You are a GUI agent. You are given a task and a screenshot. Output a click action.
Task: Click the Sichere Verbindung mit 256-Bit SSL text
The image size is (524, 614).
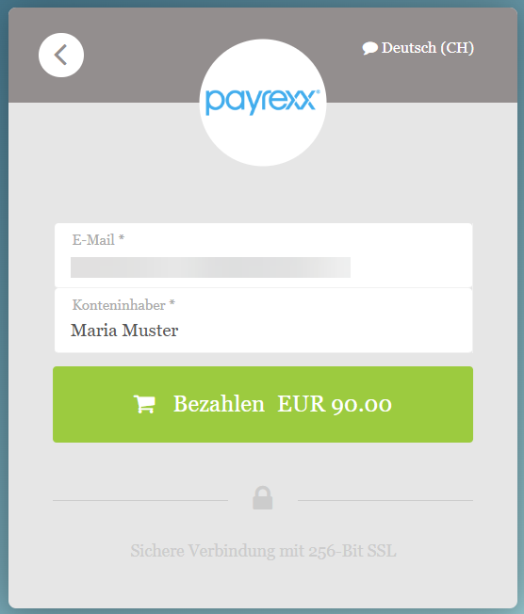pos(263,551)
